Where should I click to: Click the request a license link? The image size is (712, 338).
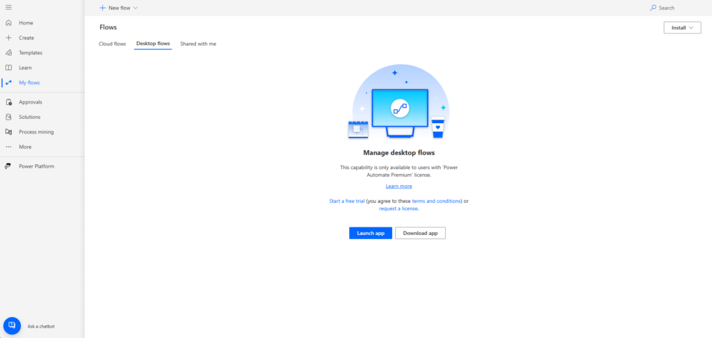click(398, 209)
